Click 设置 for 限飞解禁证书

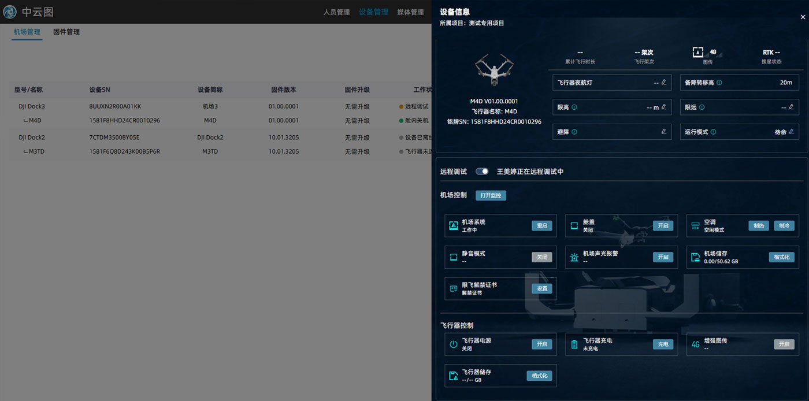coord(541,288)
